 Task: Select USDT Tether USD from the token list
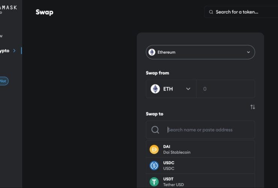[200, 182]
